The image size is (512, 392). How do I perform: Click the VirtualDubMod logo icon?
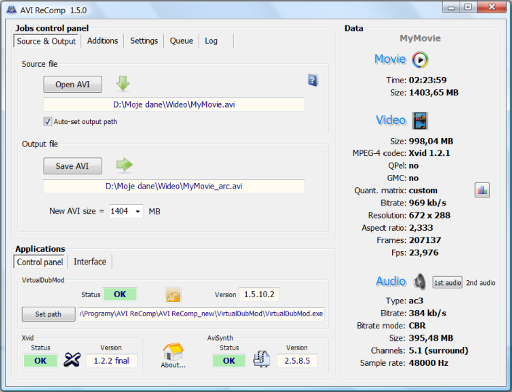click(x=173, y=295)
